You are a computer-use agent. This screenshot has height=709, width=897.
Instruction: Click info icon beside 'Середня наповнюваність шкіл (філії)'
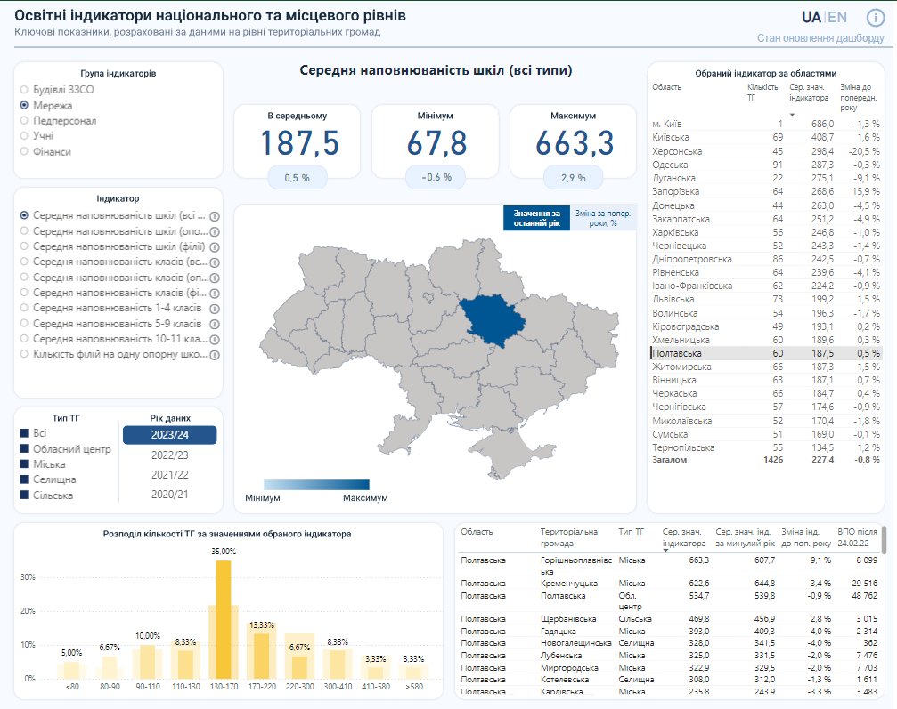[x=214, y=246]
